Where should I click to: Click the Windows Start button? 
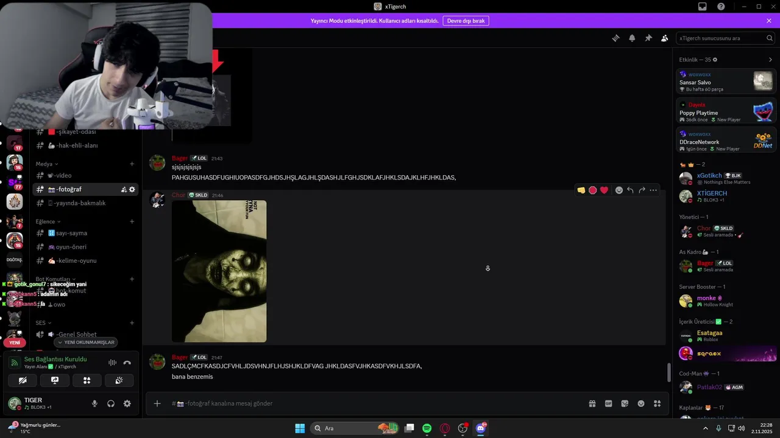point(300,428)
